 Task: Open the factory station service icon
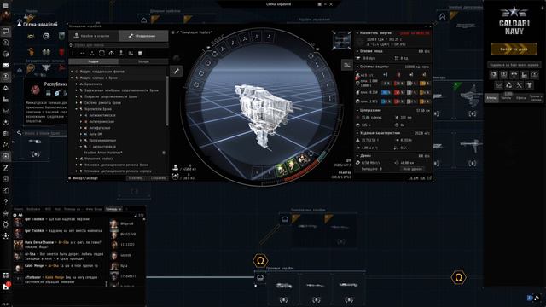click(x=524, y=74)
